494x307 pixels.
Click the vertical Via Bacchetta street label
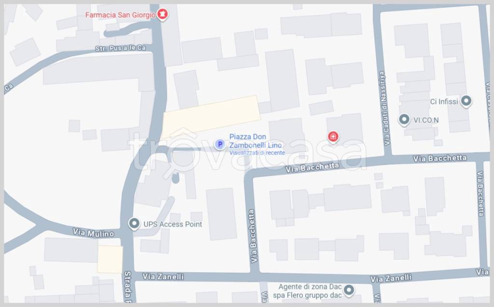point(253,236)
